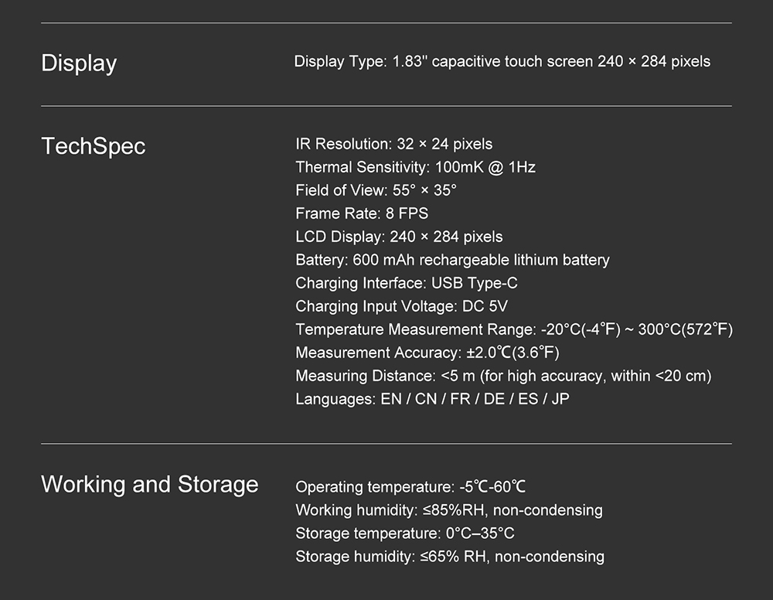Select the Storage temperature 0°C–35°C line
773x600 pixels.
point(405,534)
